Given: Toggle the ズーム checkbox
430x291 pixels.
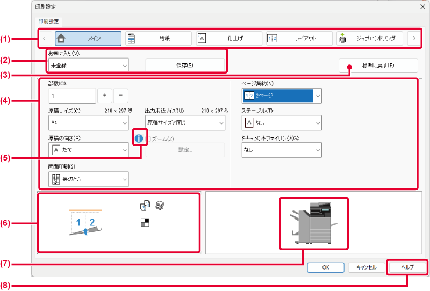Looking at the screenshot, I should (x=148, y=139).
